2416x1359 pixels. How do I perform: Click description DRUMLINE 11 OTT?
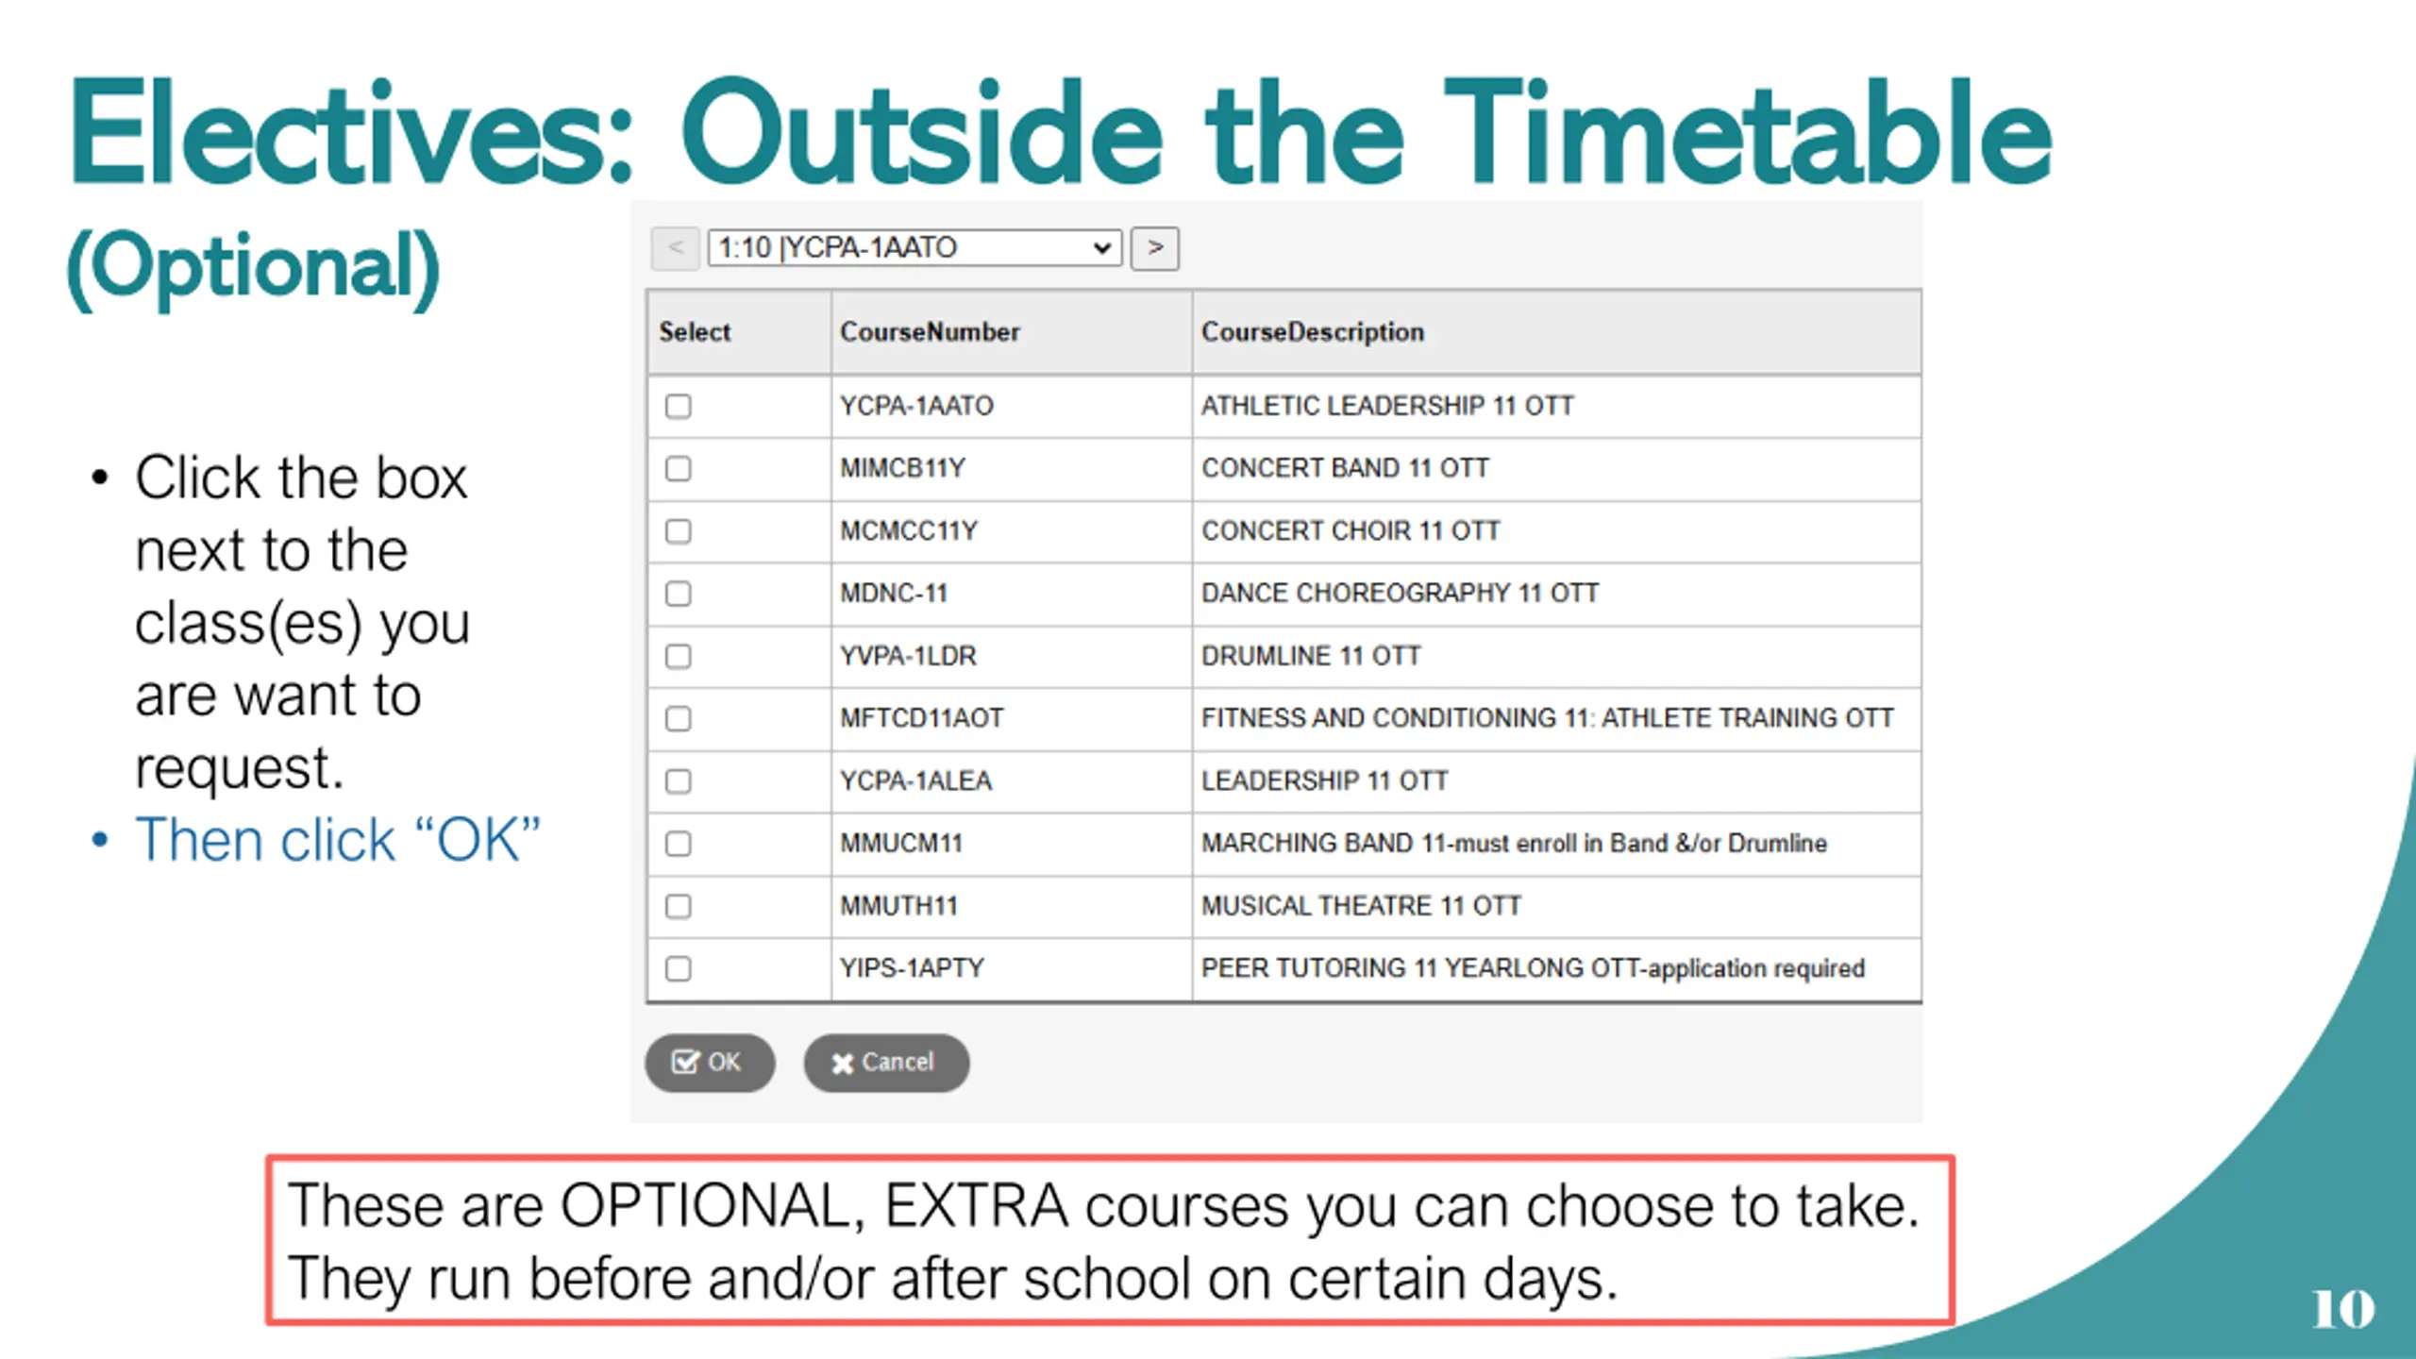click(1311, 656)
